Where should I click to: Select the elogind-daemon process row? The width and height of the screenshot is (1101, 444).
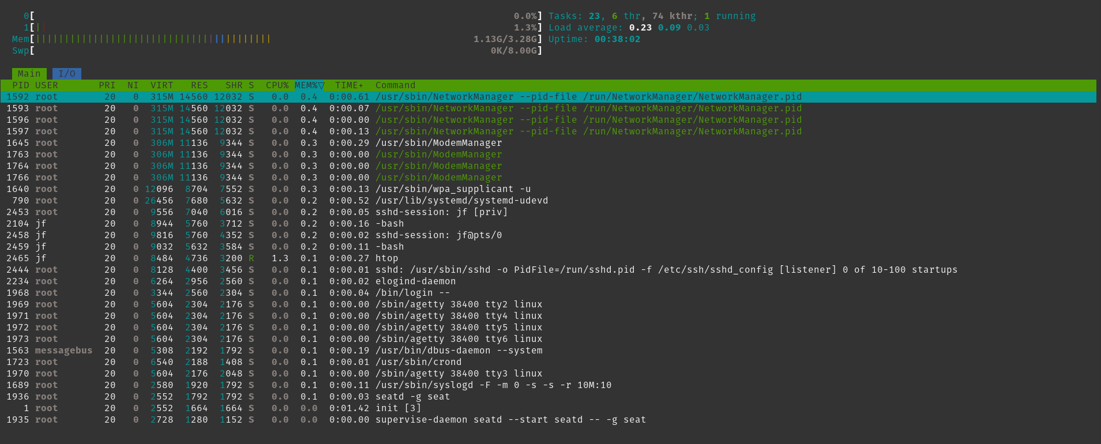tap(415, 281)
